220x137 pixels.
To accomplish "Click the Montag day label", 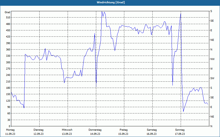I will point(10,130).
